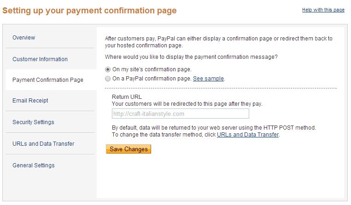Choose the PayPal confirmation page radio button
This screenshot has height=205, width=351.
tap(108, 79)
